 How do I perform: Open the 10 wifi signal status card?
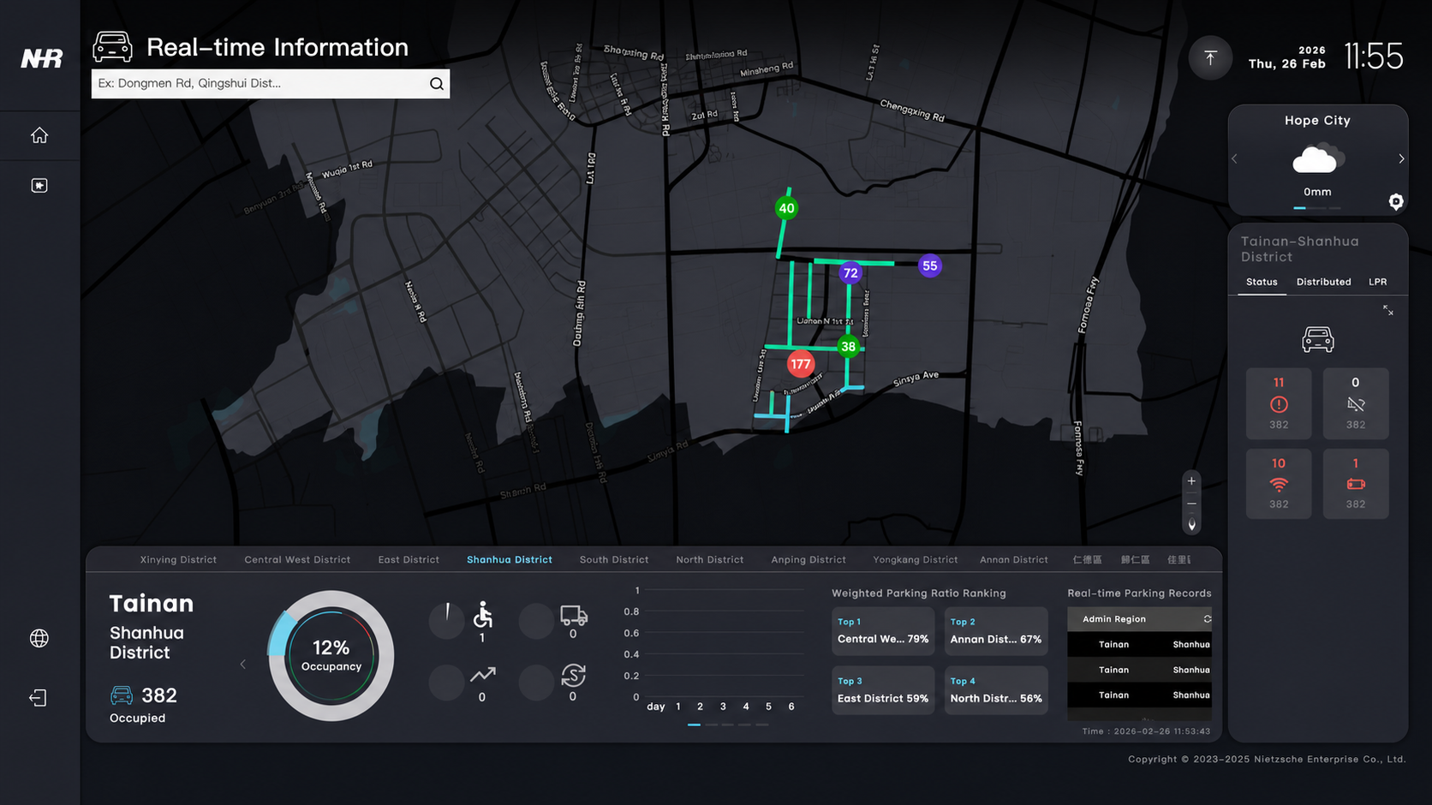pyautogui.click(x=1279, y=483)
